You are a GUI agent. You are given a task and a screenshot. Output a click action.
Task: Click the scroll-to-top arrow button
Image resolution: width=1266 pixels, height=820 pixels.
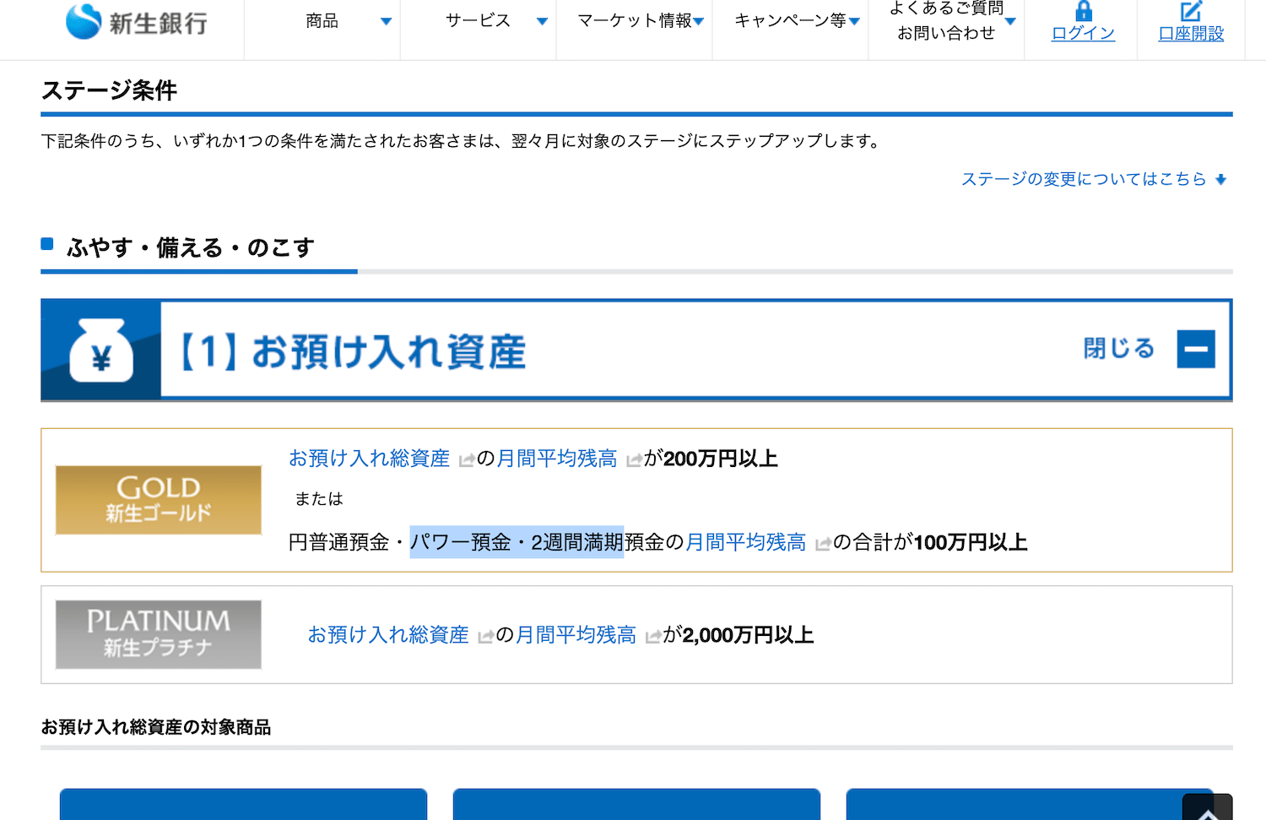[1208, 809]
